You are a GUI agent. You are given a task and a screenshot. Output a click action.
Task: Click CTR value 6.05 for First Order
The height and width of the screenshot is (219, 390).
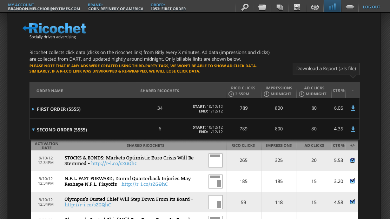coord(338,108)
